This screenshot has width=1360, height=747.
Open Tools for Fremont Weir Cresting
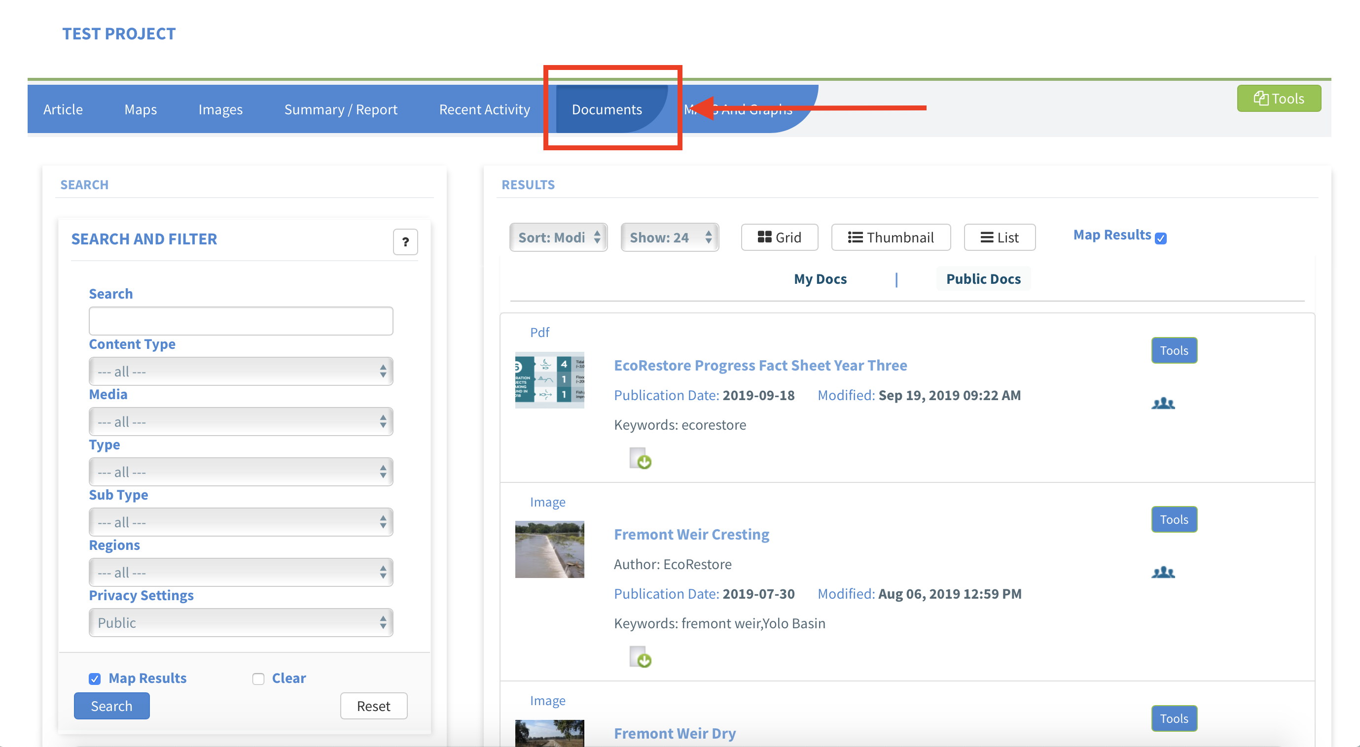coord(1174,520)
